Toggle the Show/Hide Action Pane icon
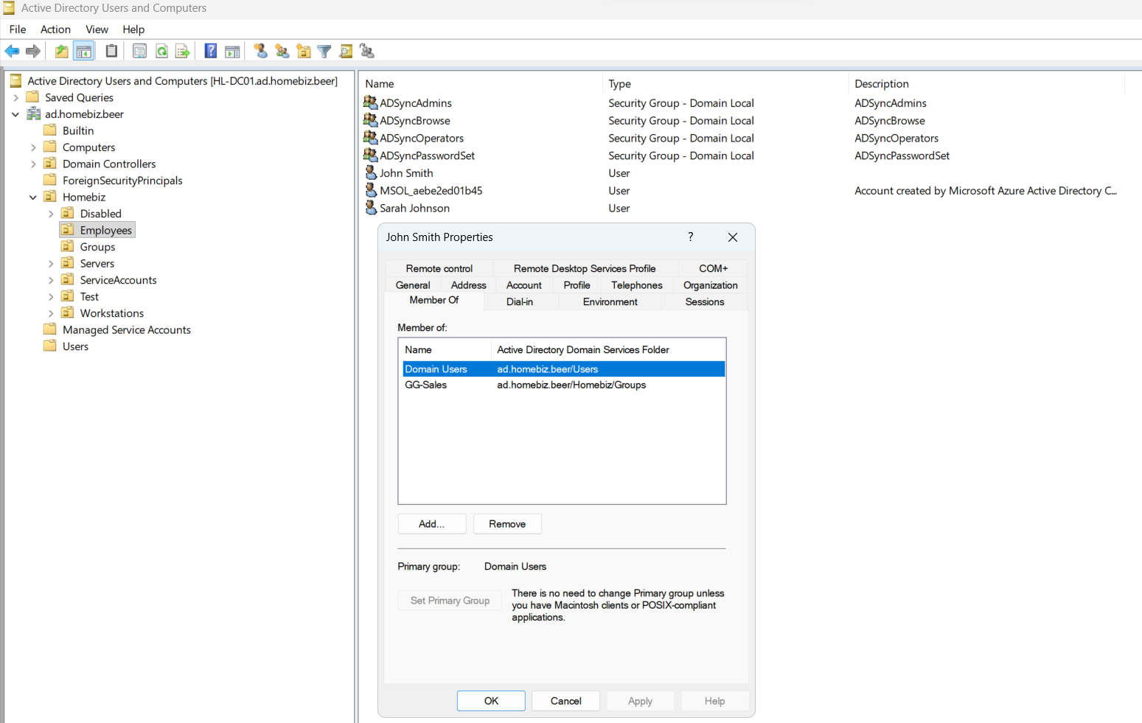Screen dimensions: 1142x723 tap(232, 51)
